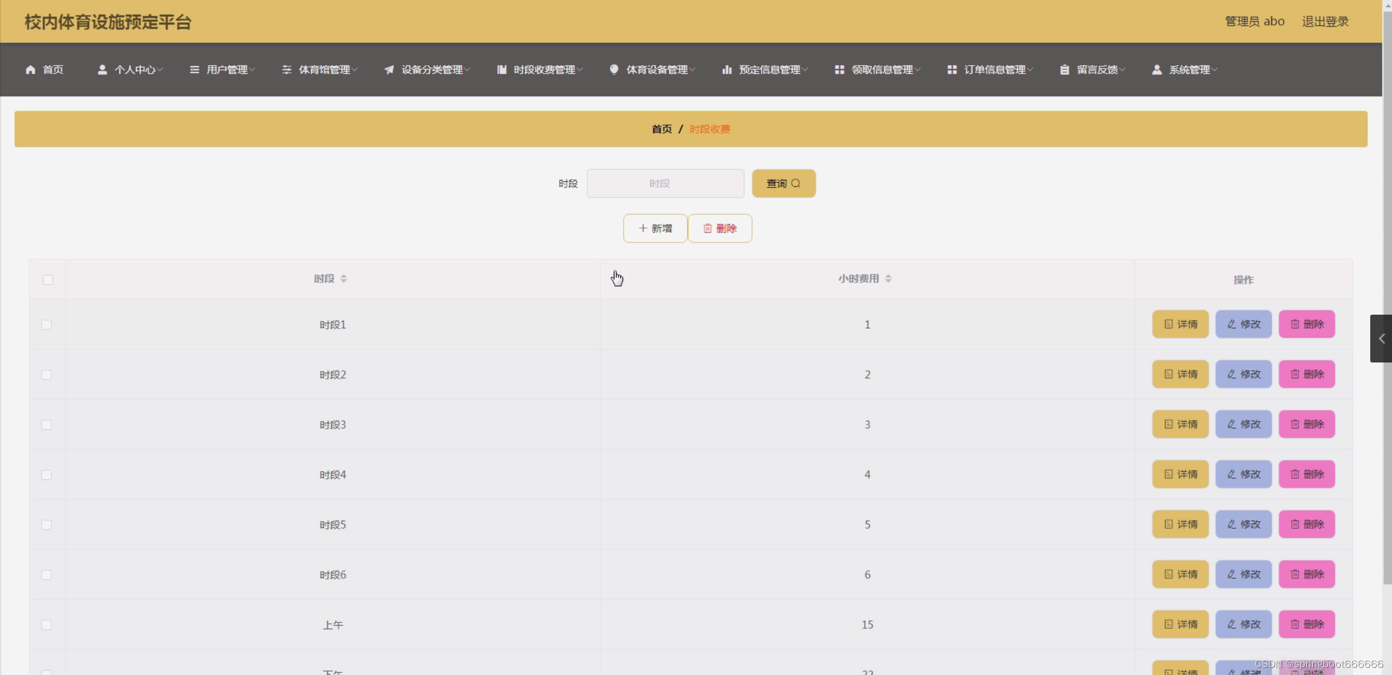The height and width of the screenshot is (675, 1392).
Task: Check the checkbox for 时段2 row
Action: pyautogui.click(x=47, y=374)
